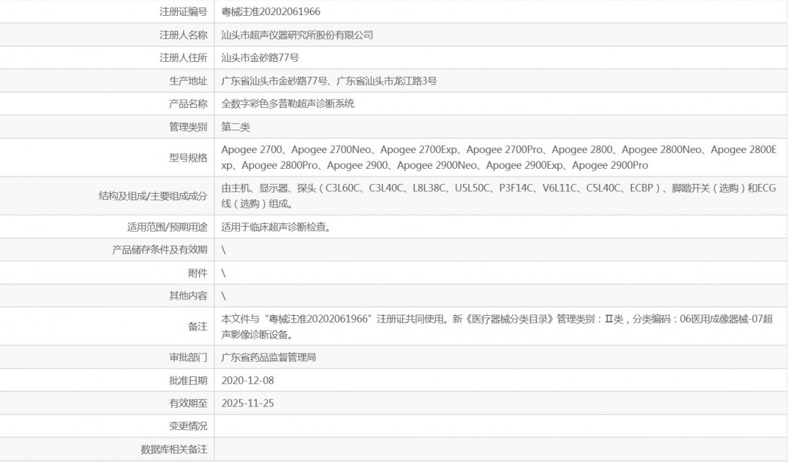Select company name 汕头市超声仪器研究所股份有限公司

tap(297, 35)
